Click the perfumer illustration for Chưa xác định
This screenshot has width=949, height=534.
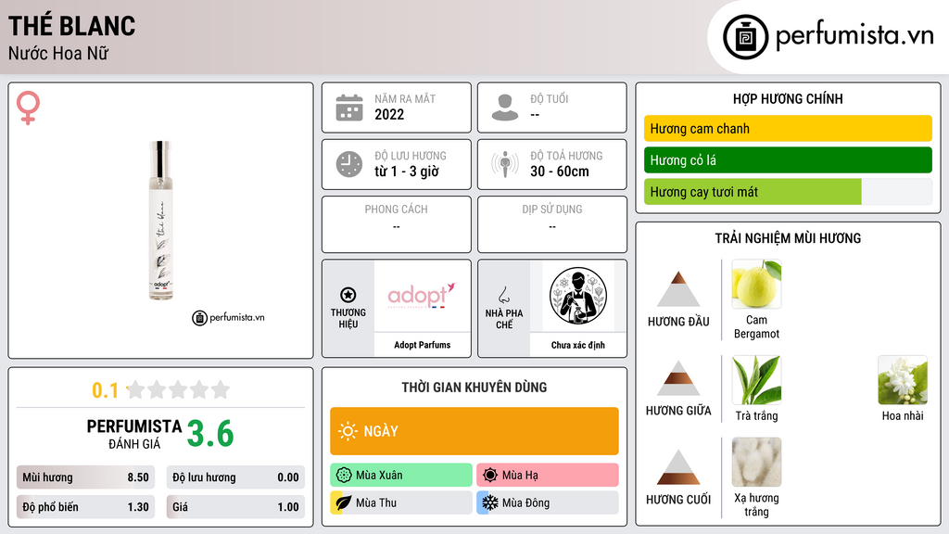pos(578,296)
